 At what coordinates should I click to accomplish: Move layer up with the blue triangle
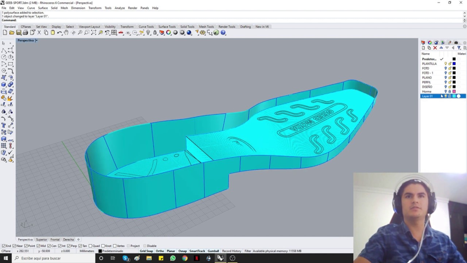click(441, 48)
